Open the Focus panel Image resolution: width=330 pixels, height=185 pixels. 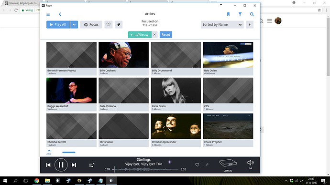pos(91,24)
